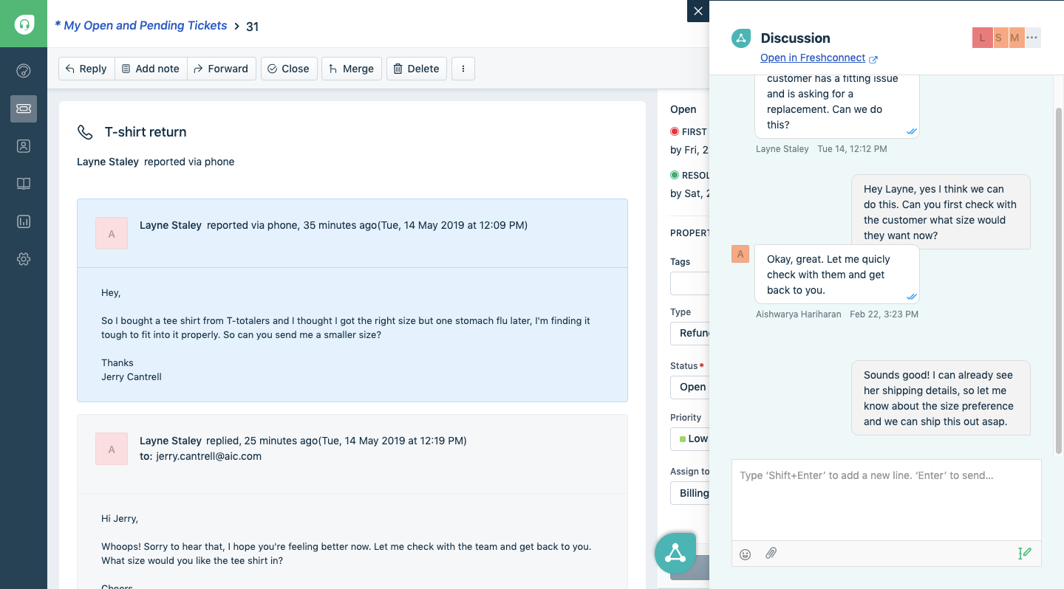Attach a file using the paperclip icon
Image resolution: width=1064 pixels, height=589 pixels.
click(771, 553)
